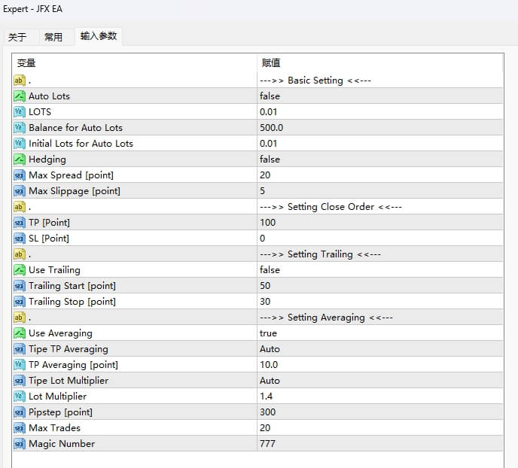Switch to the 常用 tab
The width and height of the screenshot is (518, 468).
pyautogui.click(x=53, y=37)
